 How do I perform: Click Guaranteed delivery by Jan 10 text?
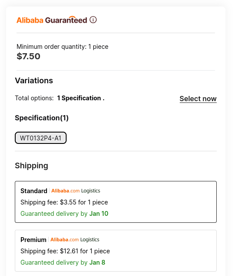pyautogui.click(x=64, y=214)
